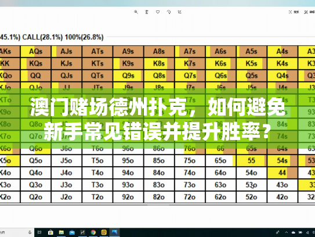Select the AQs cell in the range grid
This screenshot has height=237, width=315.
click(x=36, y=52)
